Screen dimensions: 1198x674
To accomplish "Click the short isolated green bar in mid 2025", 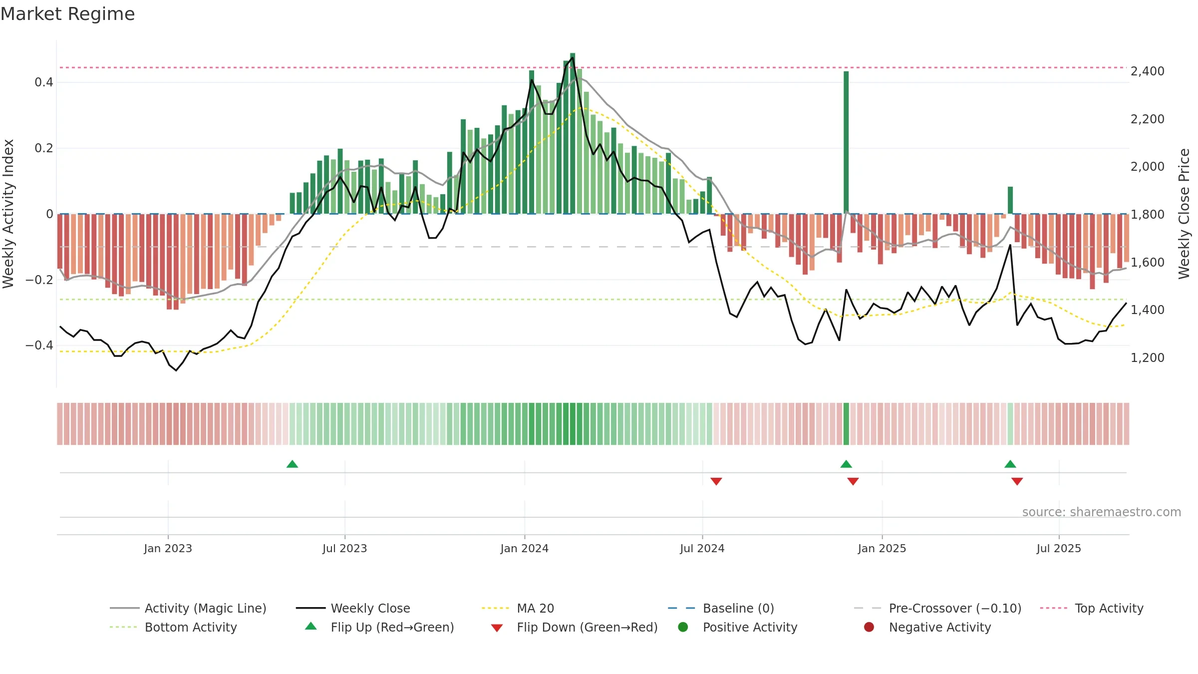I will (x=1010, y=200).
